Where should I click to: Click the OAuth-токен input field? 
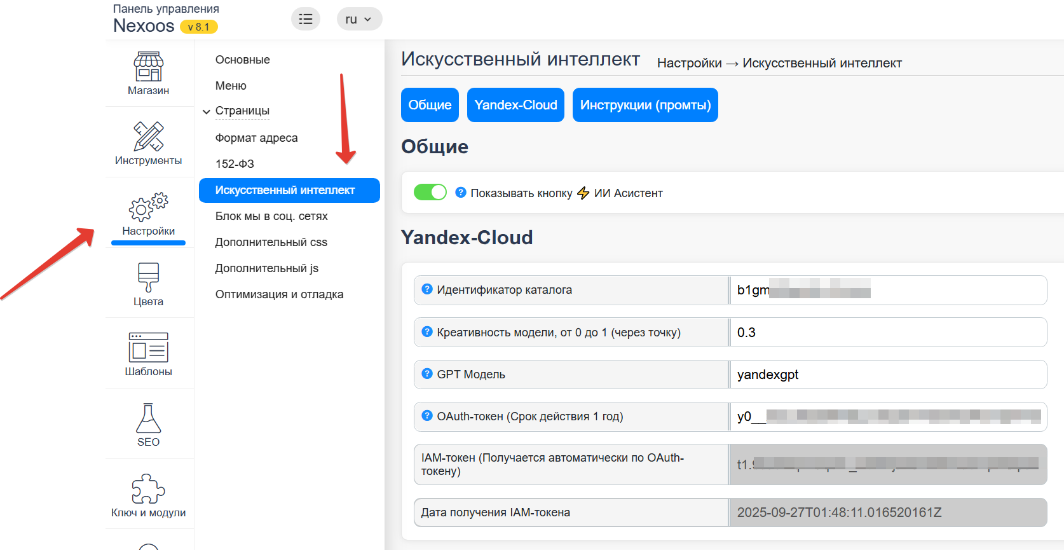pos(887,416)
